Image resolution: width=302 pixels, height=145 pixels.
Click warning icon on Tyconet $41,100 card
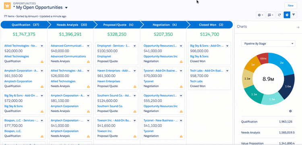click(181, 136)
